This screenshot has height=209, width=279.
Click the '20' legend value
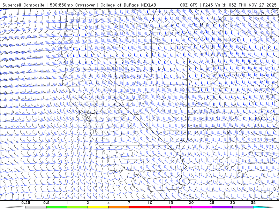click(191, 203)
